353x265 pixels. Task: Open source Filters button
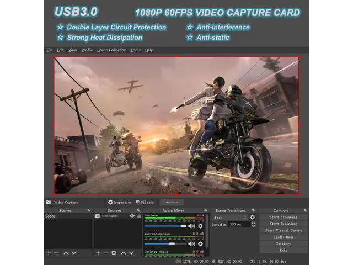tap(145, 203)
